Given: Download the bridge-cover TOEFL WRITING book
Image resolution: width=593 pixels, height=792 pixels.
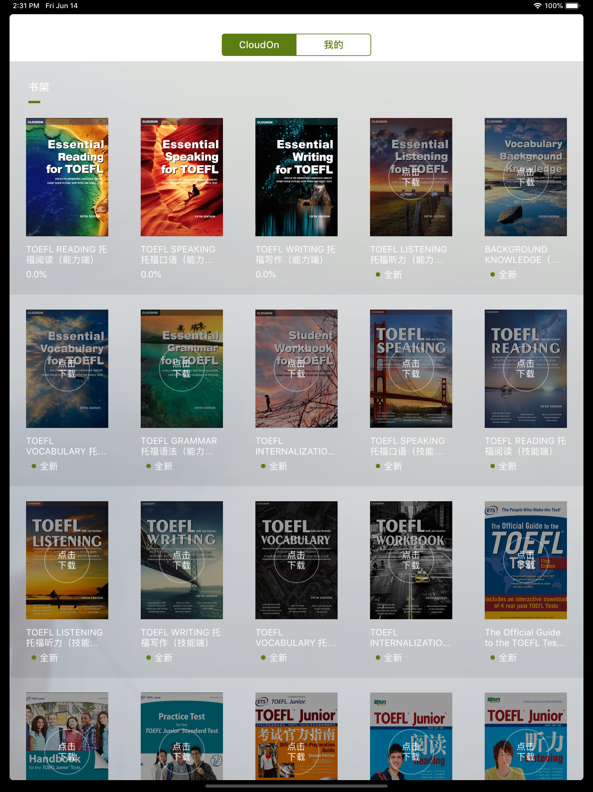Looking at the screenshot, I should click(182, 560).
